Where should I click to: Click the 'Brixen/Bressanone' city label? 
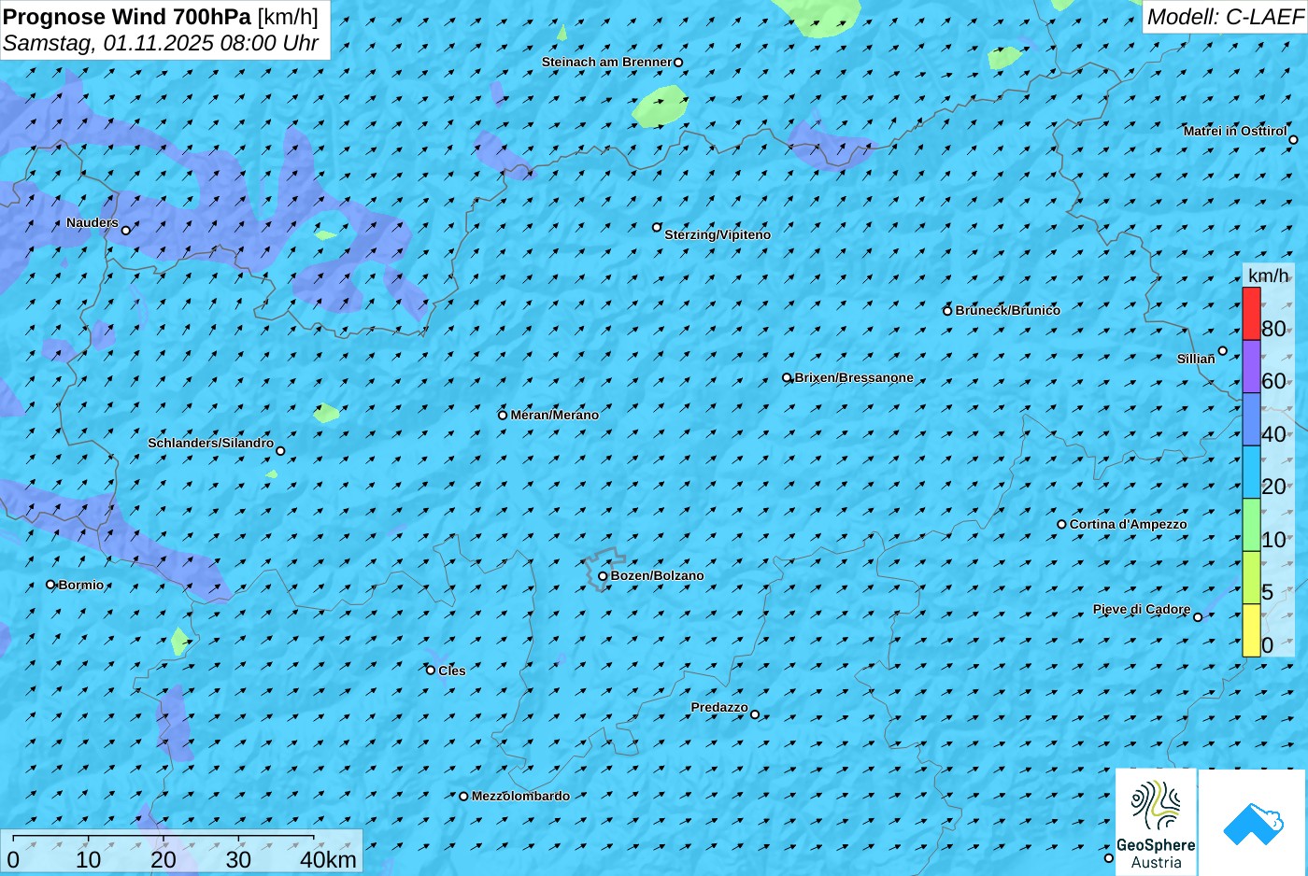tap(854, 378)
